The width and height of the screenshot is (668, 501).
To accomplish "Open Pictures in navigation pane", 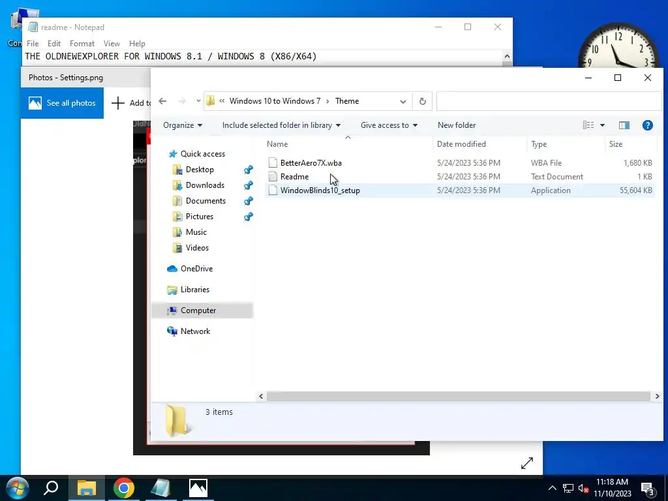I will point(200,217).
